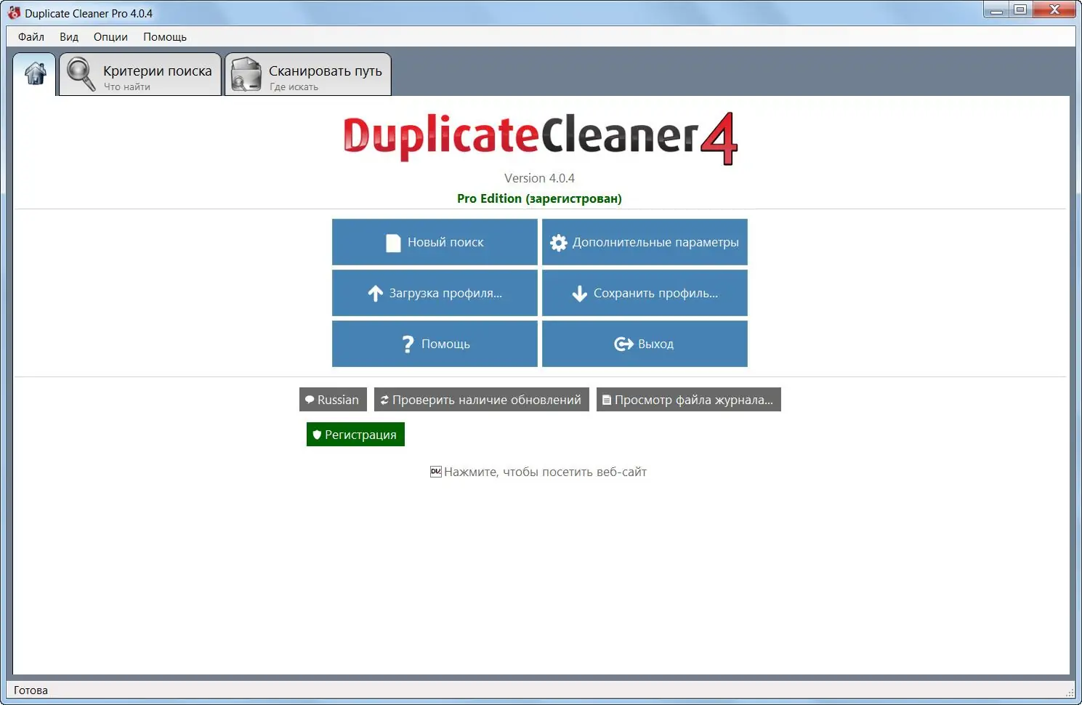Click the Готова status bar text
This screenshot has width=1082, height=705.
[x=31, y=690]
